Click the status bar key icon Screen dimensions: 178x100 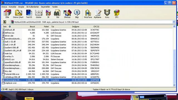pyautogui.click(x=6, y=89)
